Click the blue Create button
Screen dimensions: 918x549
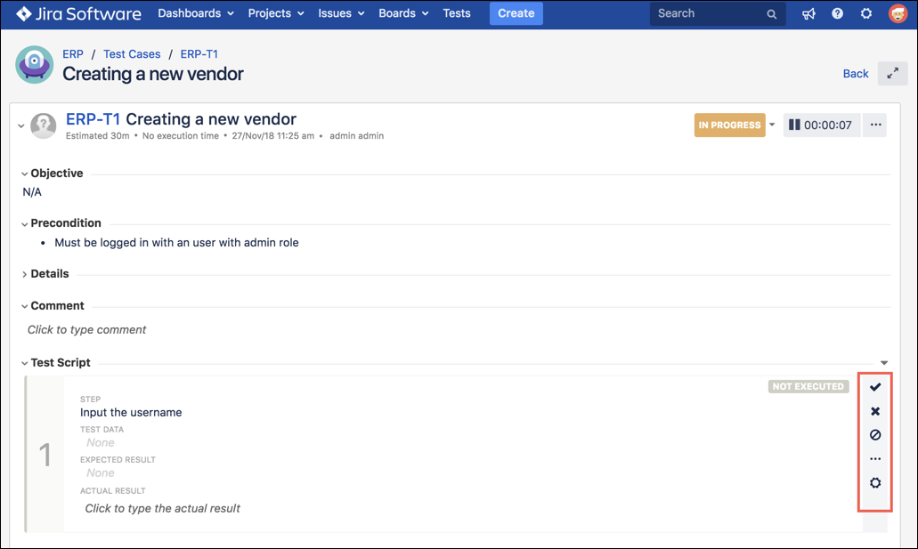516,13
